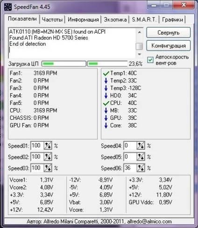Click the log box scroll down arrow
The image size is (198, 228).
(x=140, y=54)
